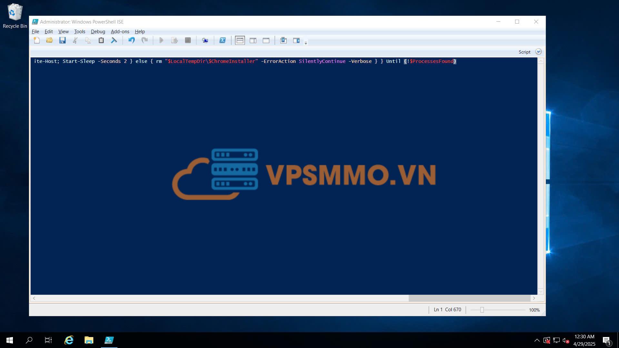Open the Action Center notifications icon
This screenshot has width=619, height=348.
(606, 340)
